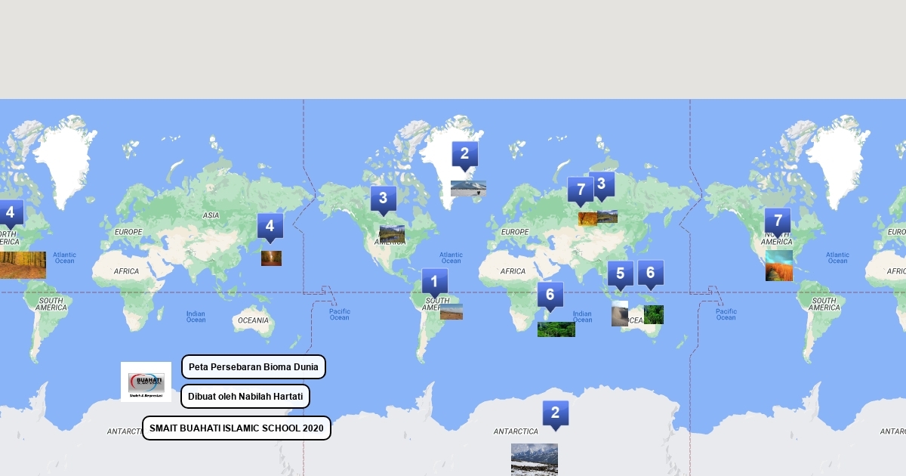Open the sand desert photo under marker 5
Image resolution: width=906 pixels, height=476 pixels.
(x=619, y=314)
